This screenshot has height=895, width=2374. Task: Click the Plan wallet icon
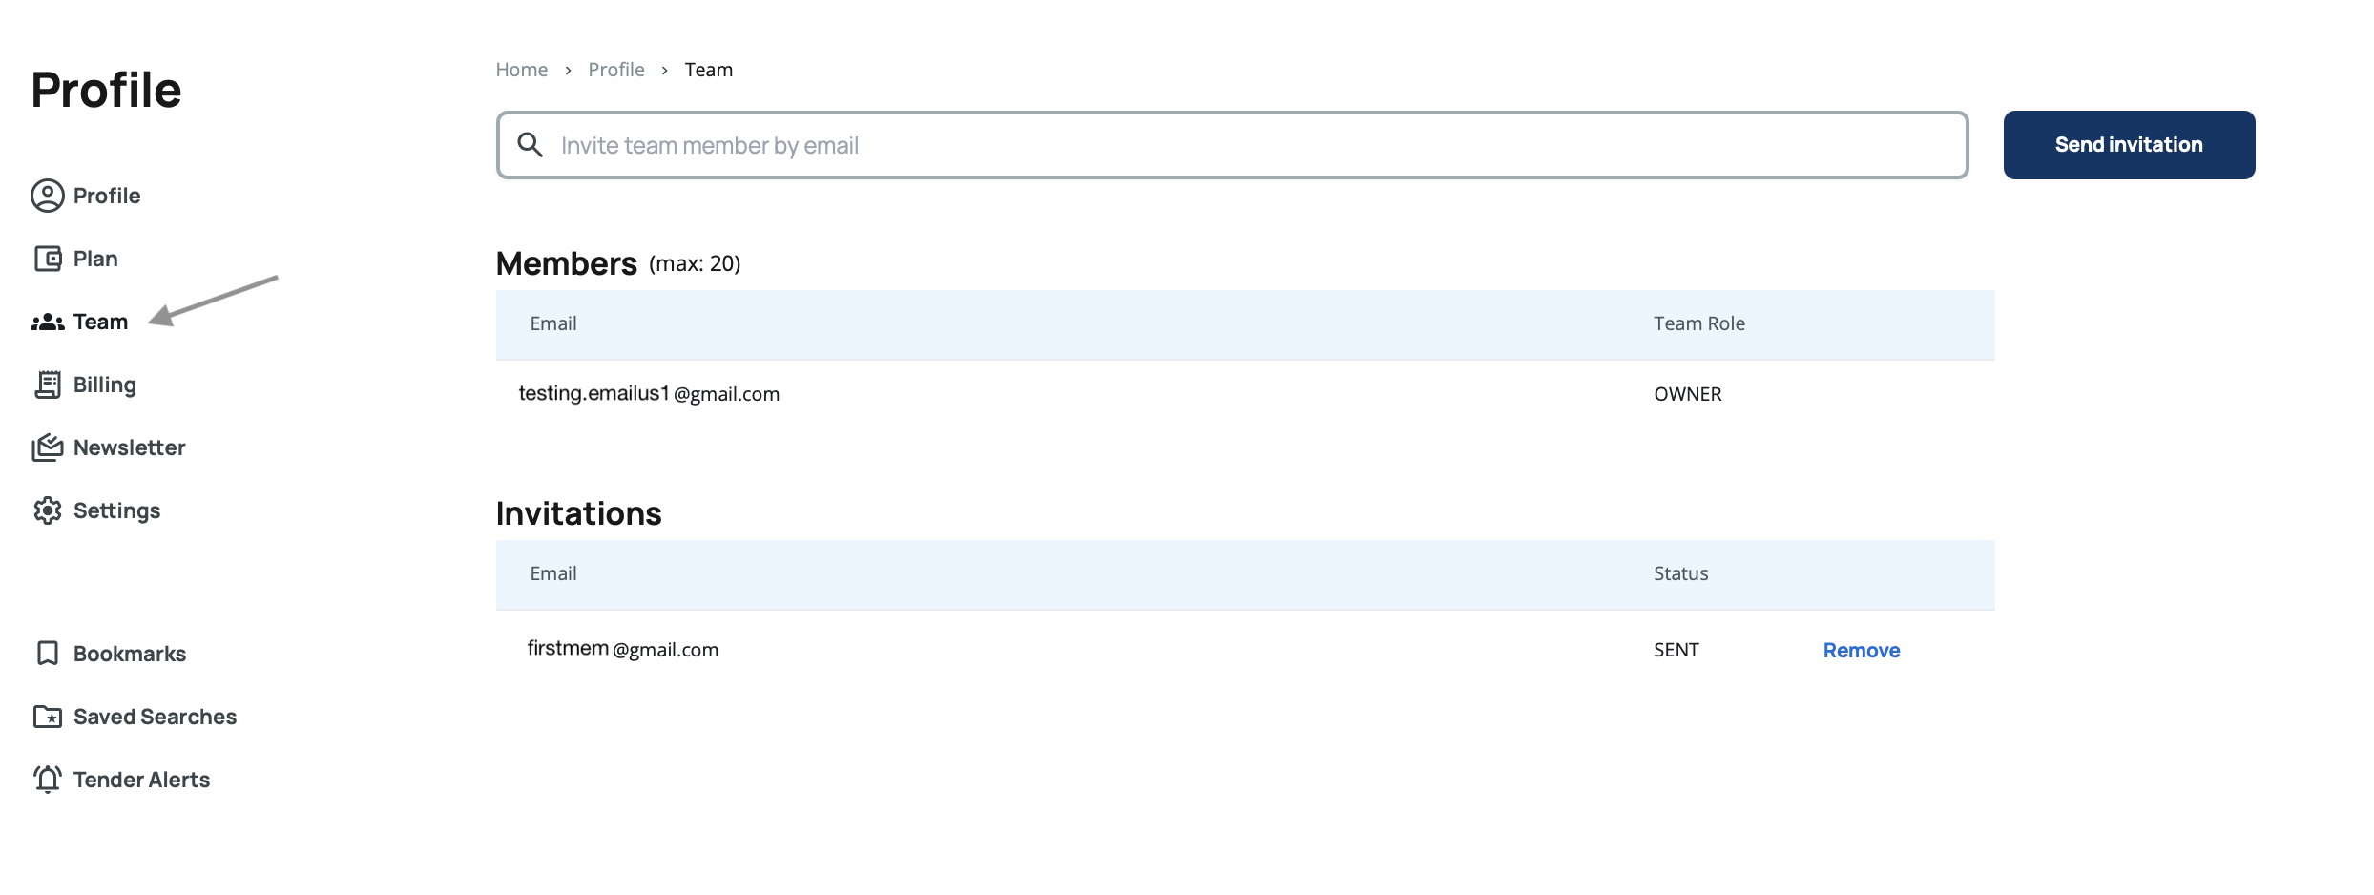coord(48,259)
